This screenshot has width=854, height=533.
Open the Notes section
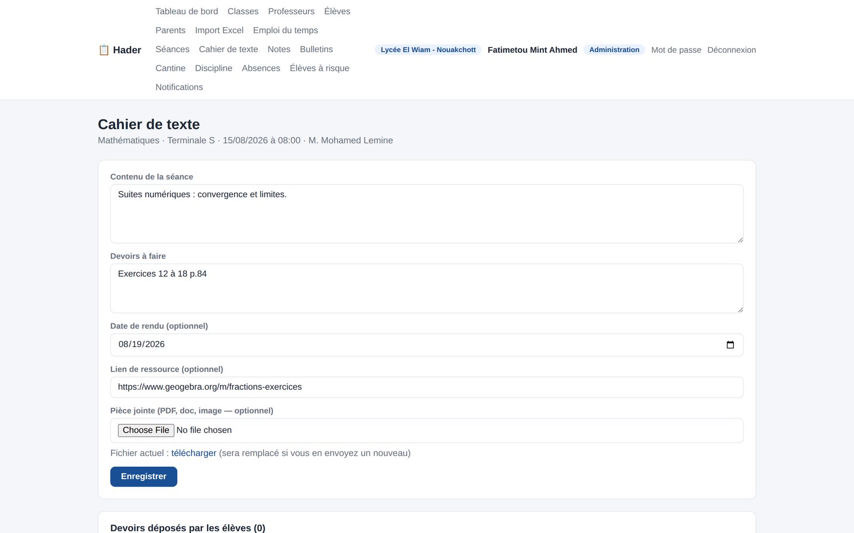coord(279,49)
